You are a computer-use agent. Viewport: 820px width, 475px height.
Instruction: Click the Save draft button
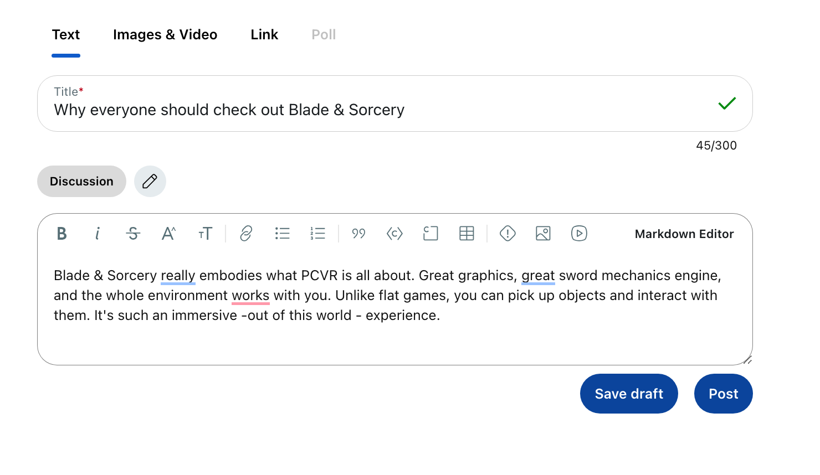[629, 394]
